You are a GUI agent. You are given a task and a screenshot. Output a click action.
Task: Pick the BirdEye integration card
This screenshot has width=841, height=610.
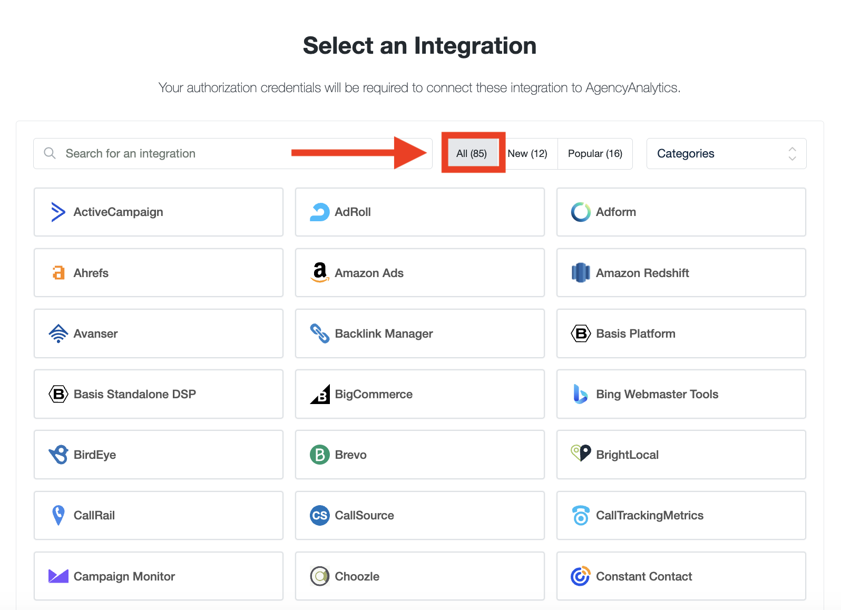[159, 455]
